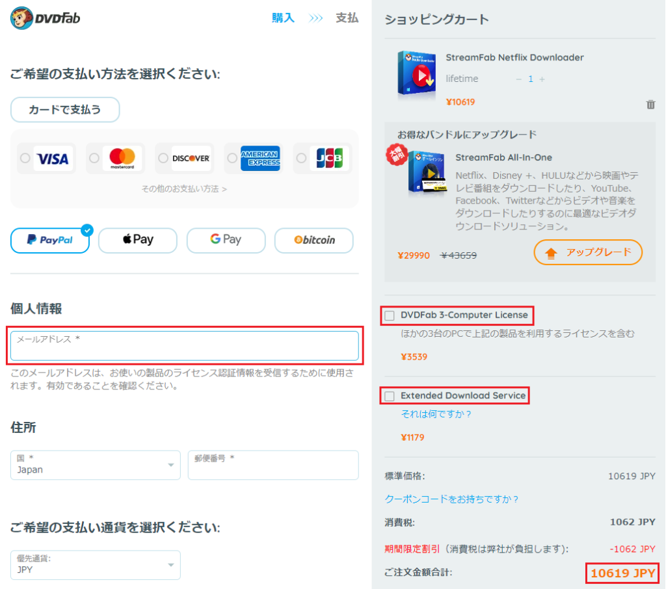Click the ¥1179 service price
666x589 pixels.
coord(412,438)
